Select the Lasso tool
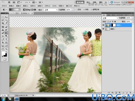Viewport: 135px width, 101px height. click(x=3, y=20)
